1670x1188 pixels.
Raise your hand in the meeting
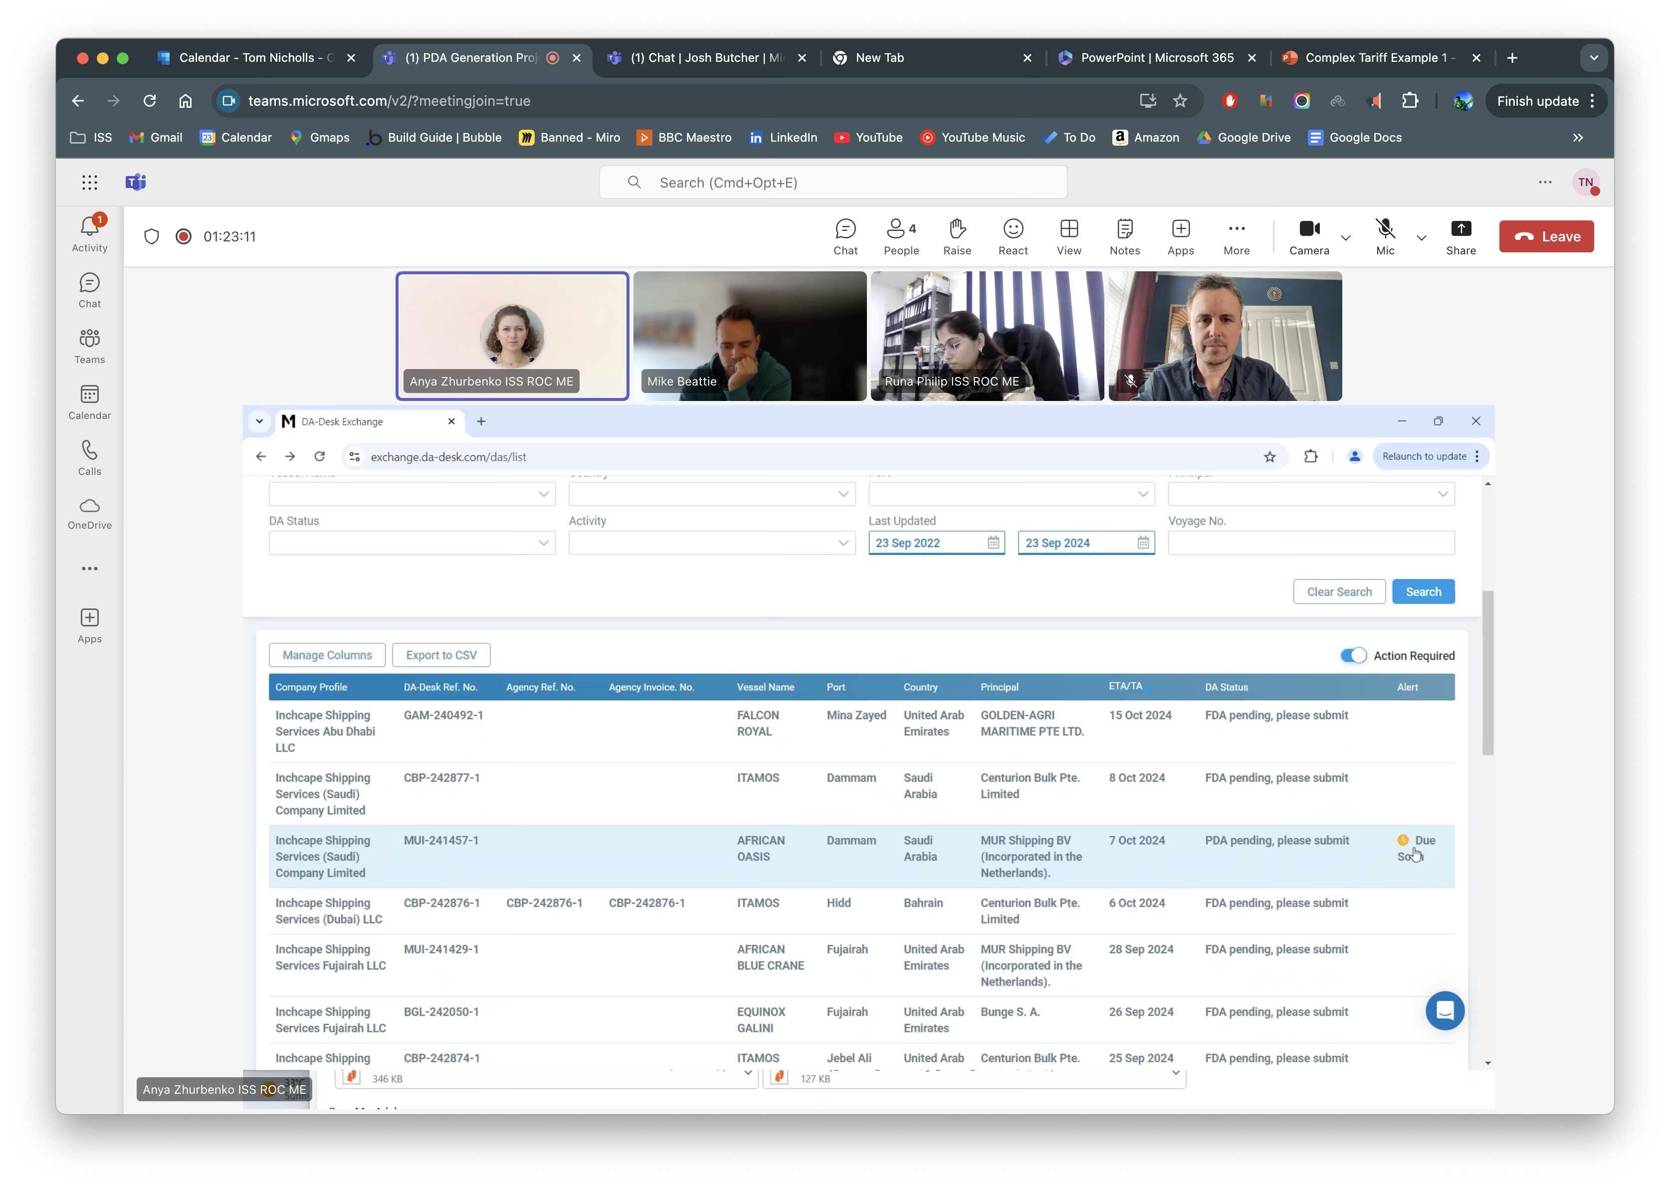957,237
